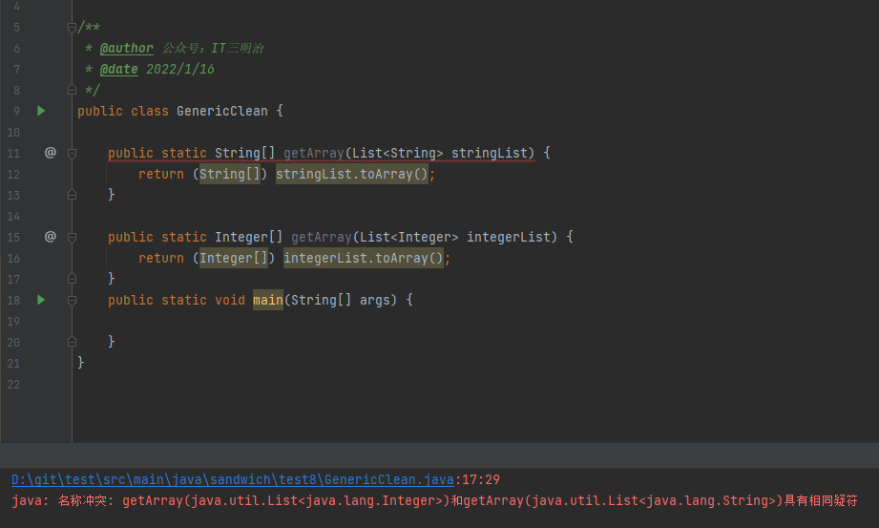
Task: Click the stringList parameter name
Action: coord(490,153)
